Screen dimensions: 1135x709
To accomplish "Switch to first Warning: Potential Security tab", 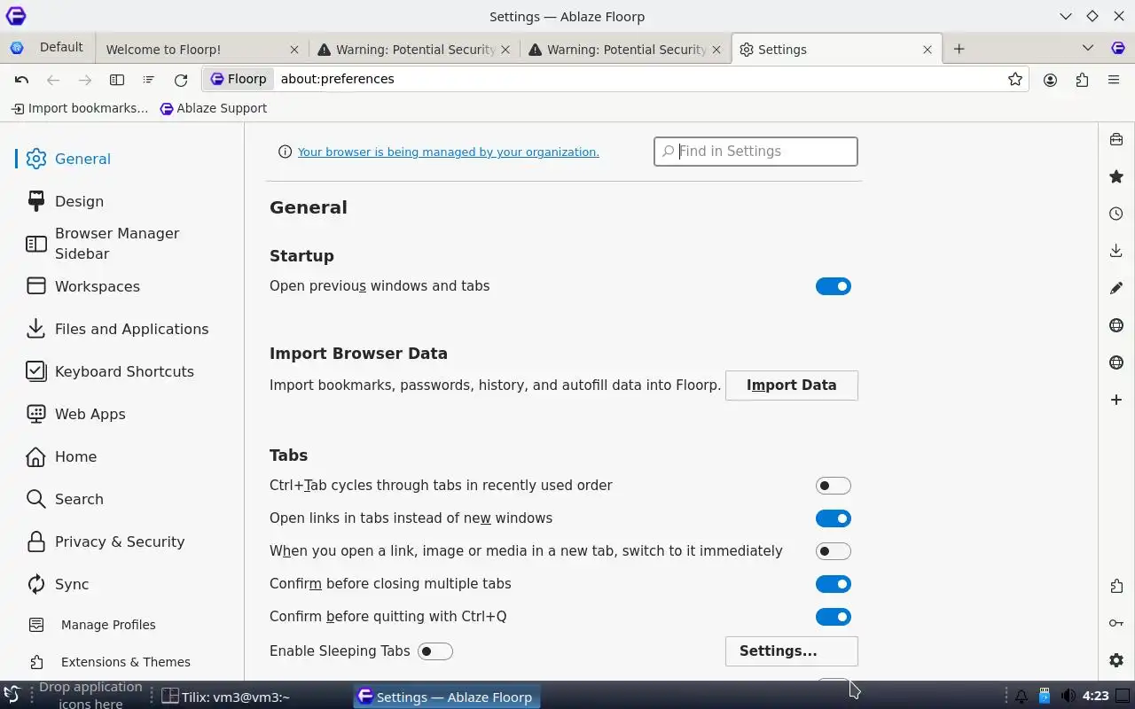I will coord(413,49).
